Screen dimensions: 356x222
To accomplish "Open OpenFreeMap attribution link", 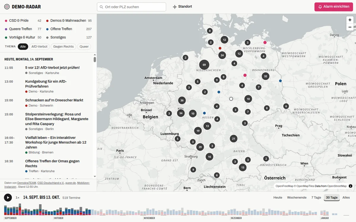I will click(x=284, y=186).
